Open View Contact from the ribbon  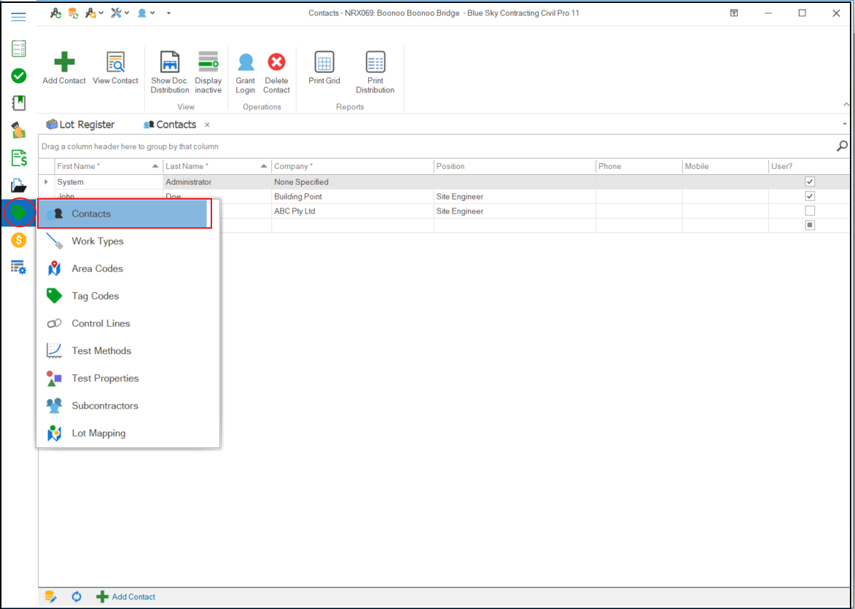coord(115,63)
